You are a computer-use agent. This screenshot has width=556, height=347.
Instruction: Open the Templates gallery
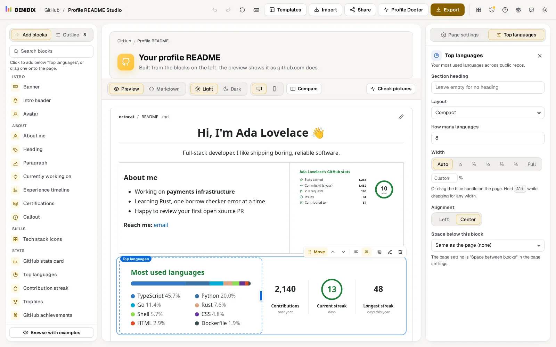285,10
